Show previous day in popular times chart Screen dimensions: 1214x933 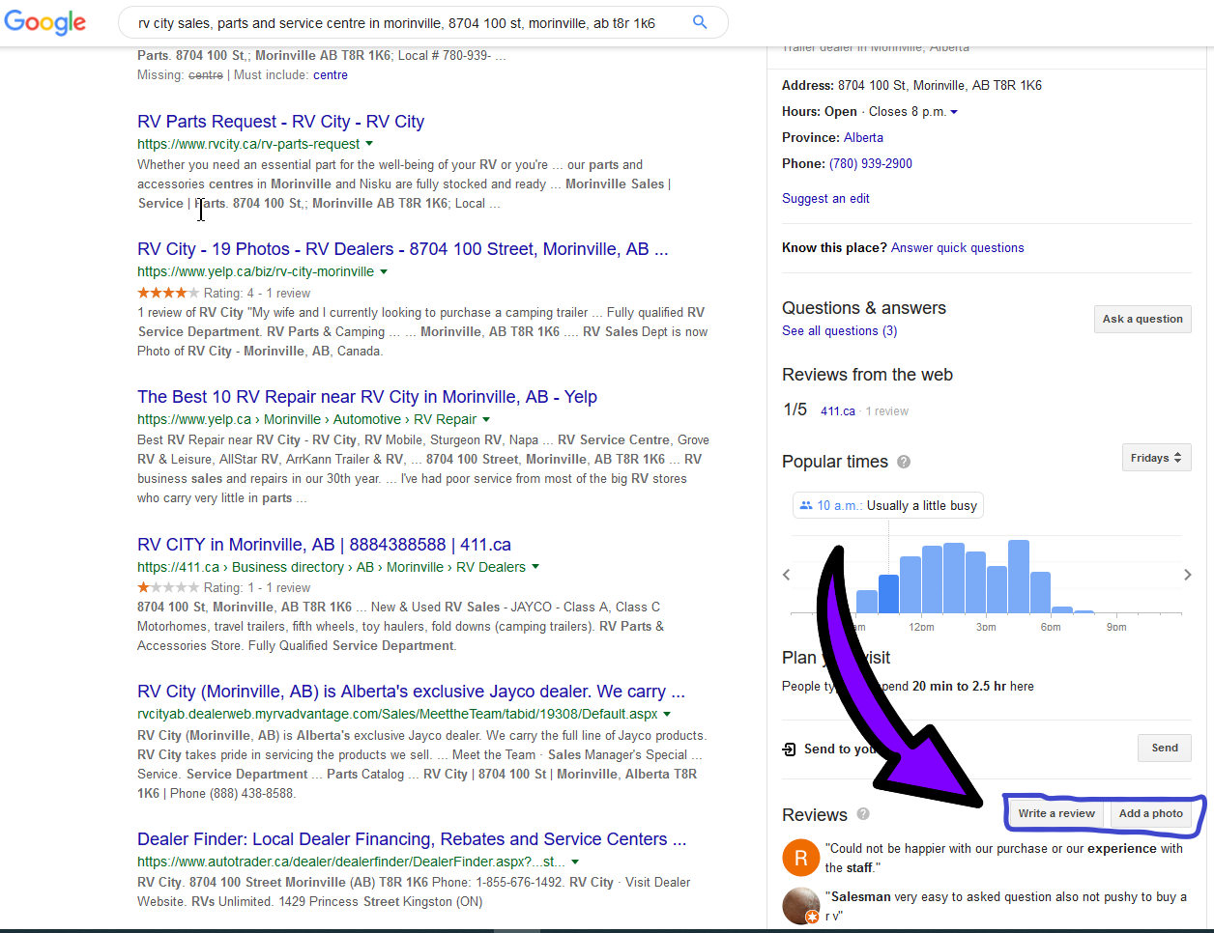787,575
